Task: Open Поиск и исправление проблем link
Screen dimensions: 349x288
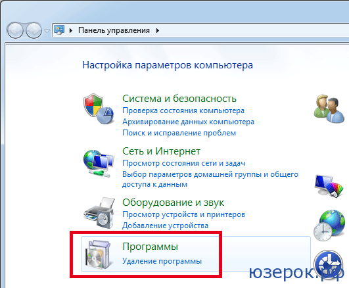Action: 179,133
